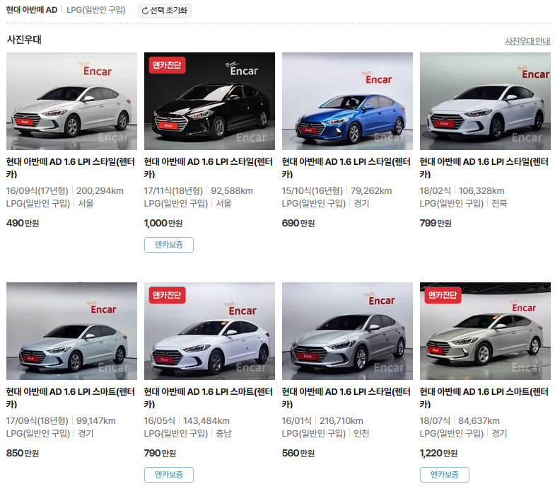Click the 인천 region text

(361, 433)
